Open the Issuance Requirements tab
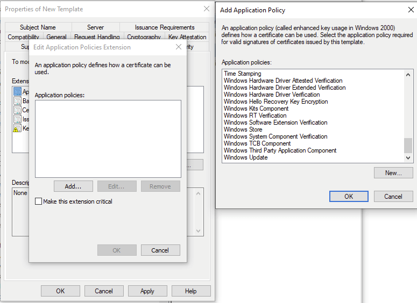The width and height of the screenshot is (417, 303). click(x=165, y=27)
